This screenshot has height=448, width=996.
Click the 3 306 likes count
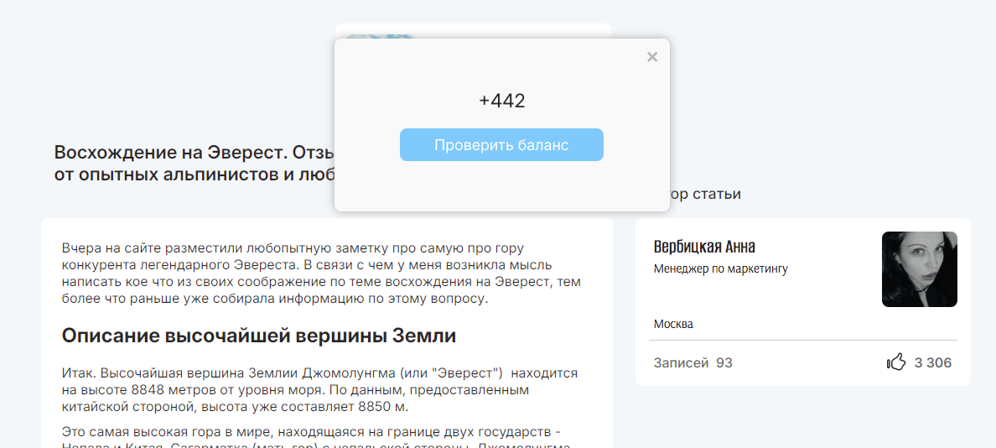(933, 363)
